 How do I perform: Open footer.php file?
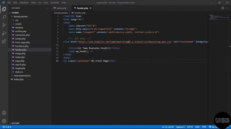[x=20, y=39]
